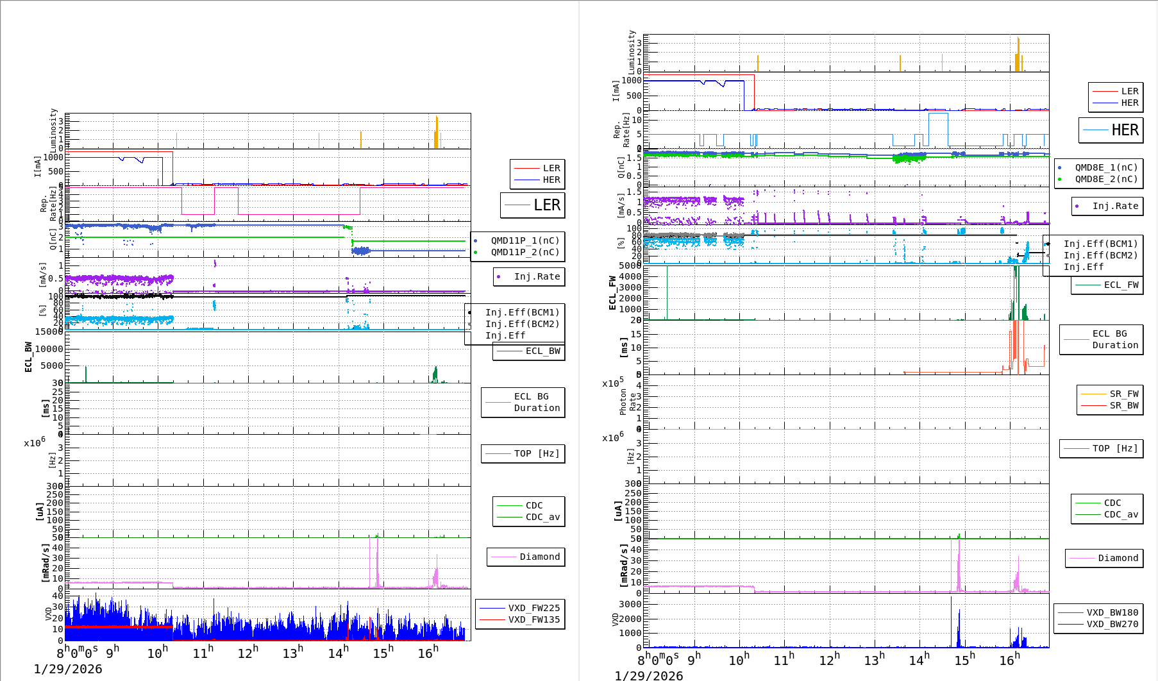Click the Diamond legend in right panel
Viewport: 1158px width, 681px height.
pos(1118,558)
